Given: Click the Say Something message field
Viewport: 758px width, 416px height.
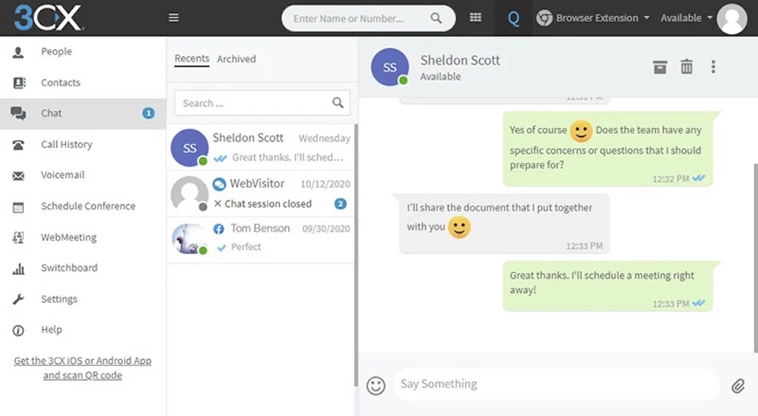Looking at the screenshot, I should [x=556, y=384].
